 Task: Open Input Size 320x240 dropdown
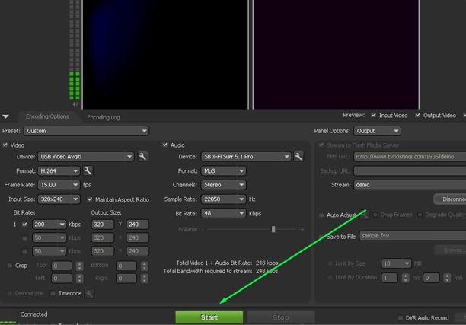click(x=59, y=199)
